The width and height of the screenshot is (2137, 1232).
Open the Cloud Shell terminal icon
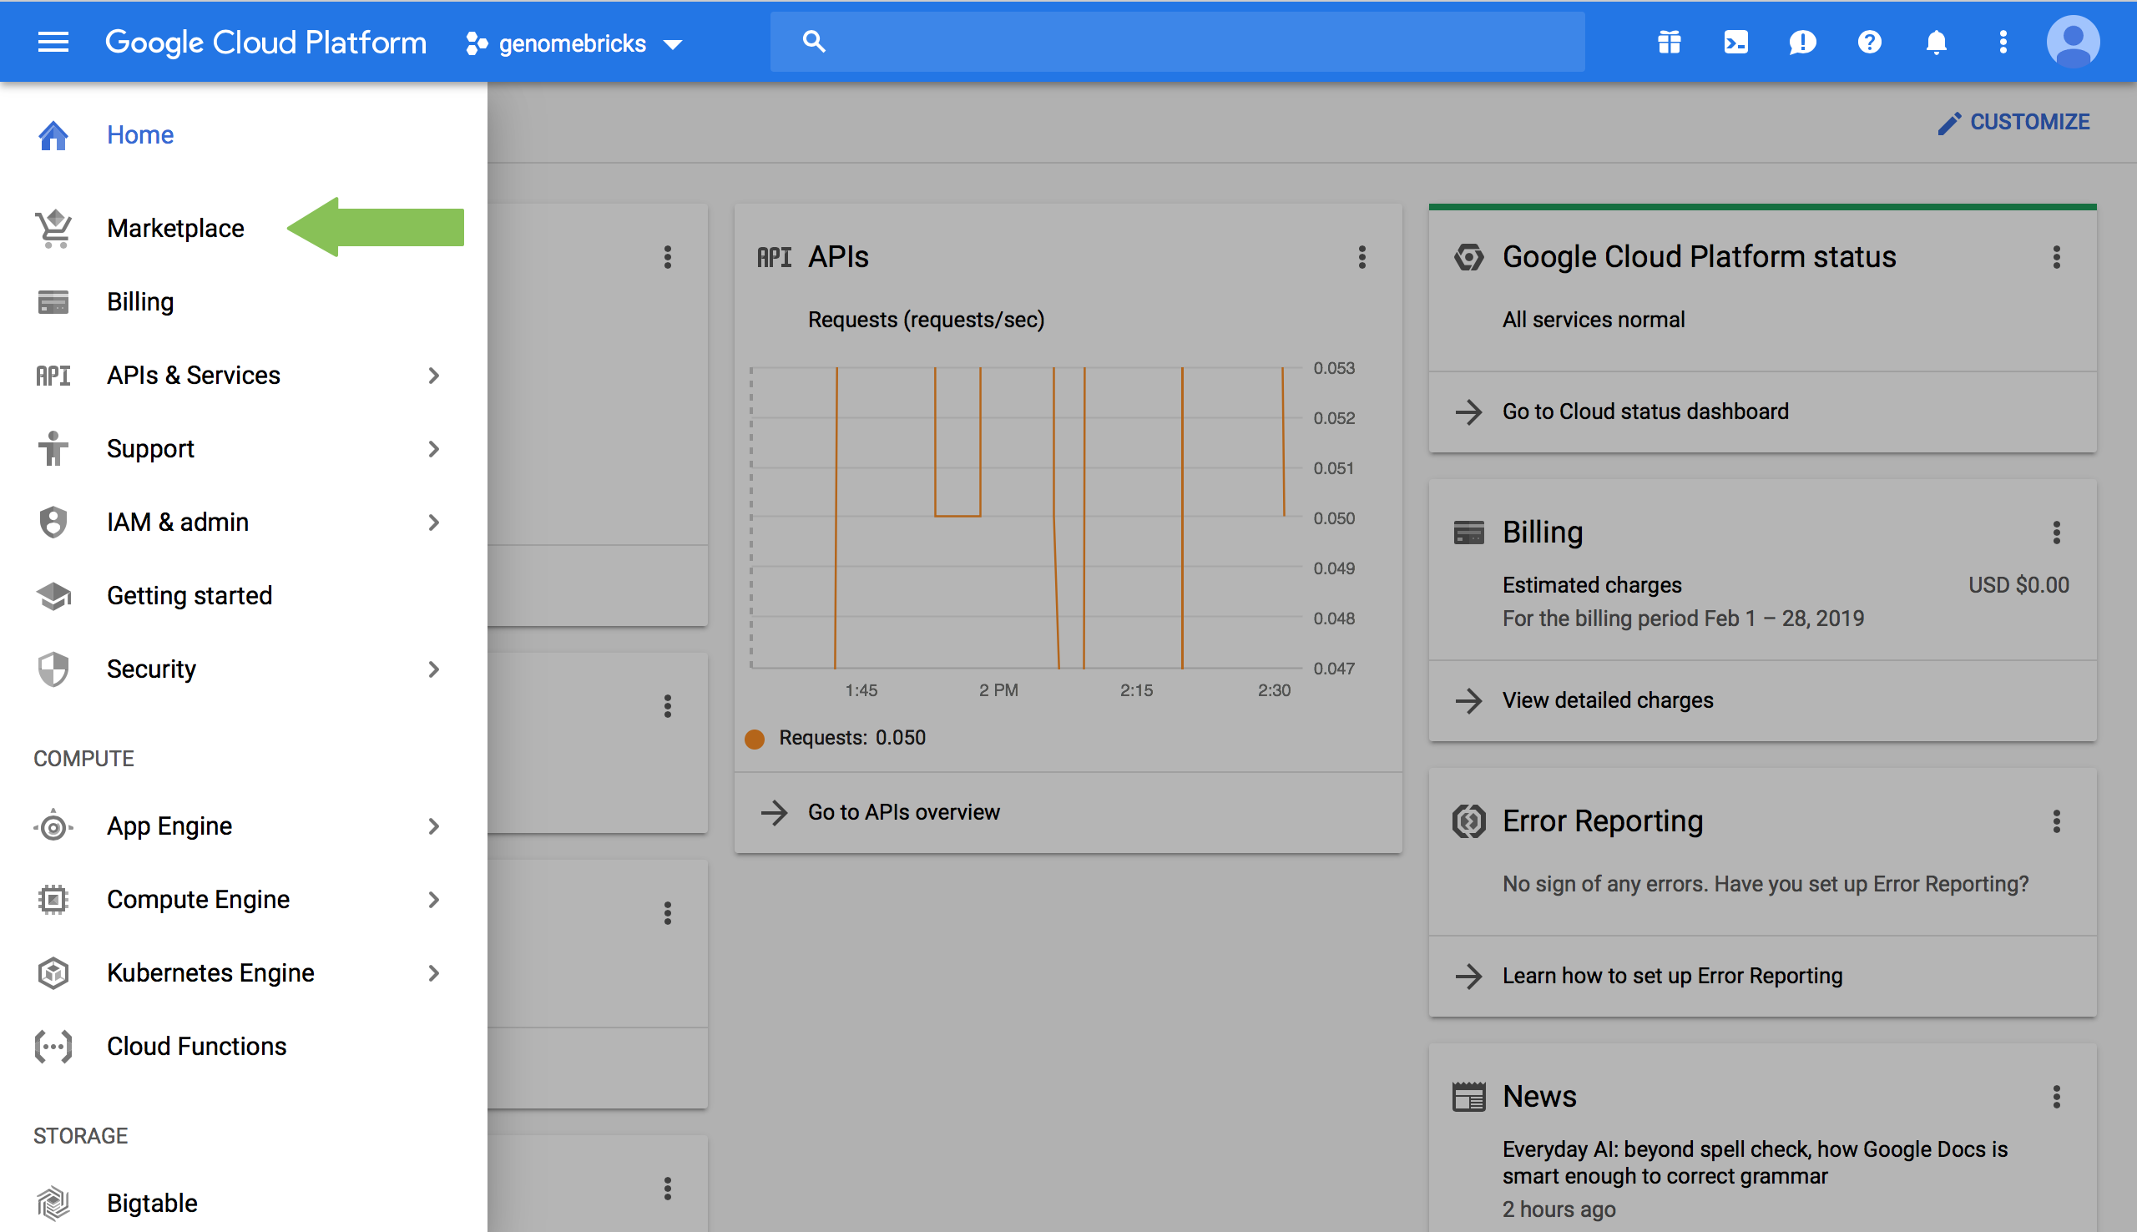coord(1735,42)
